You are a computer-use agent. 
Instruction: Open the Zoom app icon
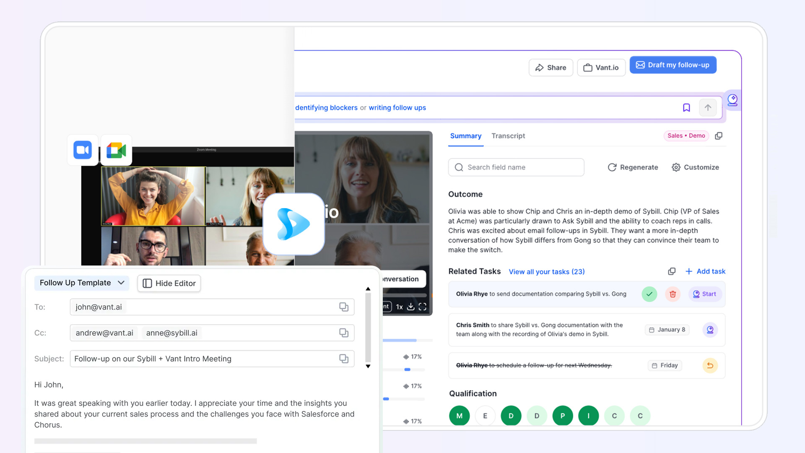pyautogui.click(x=83, y=150)
